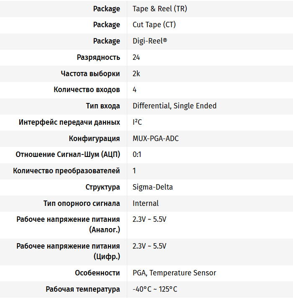Select the "Интерфейс передачи данных" label
293x298 pixels.
pos(69,122)
